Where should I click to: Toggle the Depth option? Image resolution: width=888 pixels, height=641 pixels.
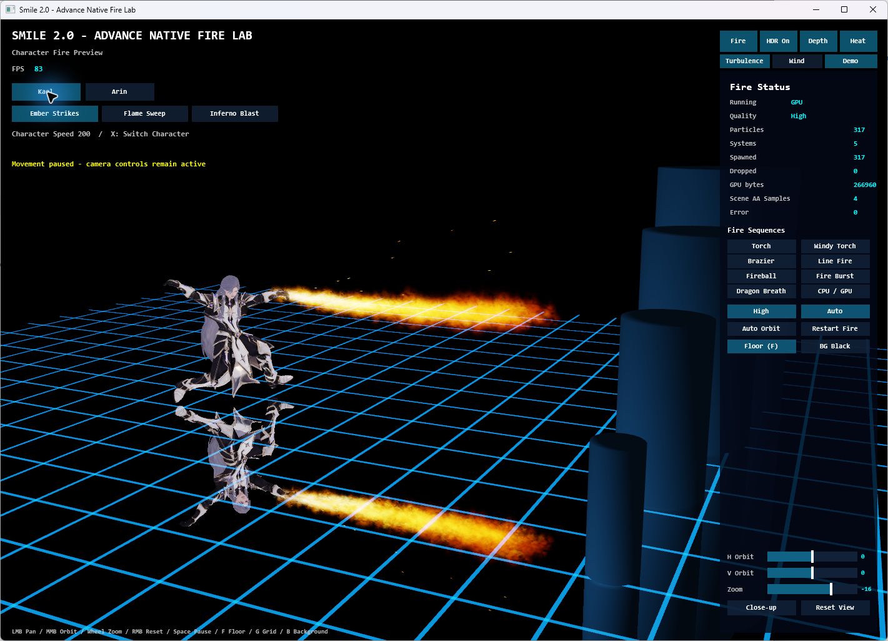coord(818,41)
